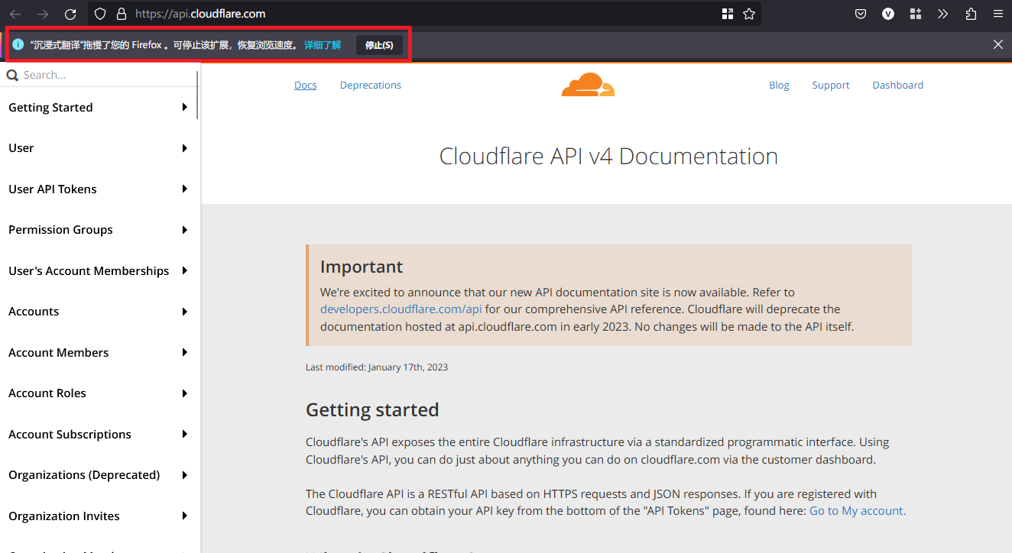This screenshot has height=553, width=1012.
Task: Open the site information padlock icon
Action: (122, 14)
